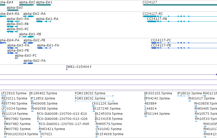The image size is (217, 138).
Task: Select the CG34127-RB transcript
Action: pos(182,21)
